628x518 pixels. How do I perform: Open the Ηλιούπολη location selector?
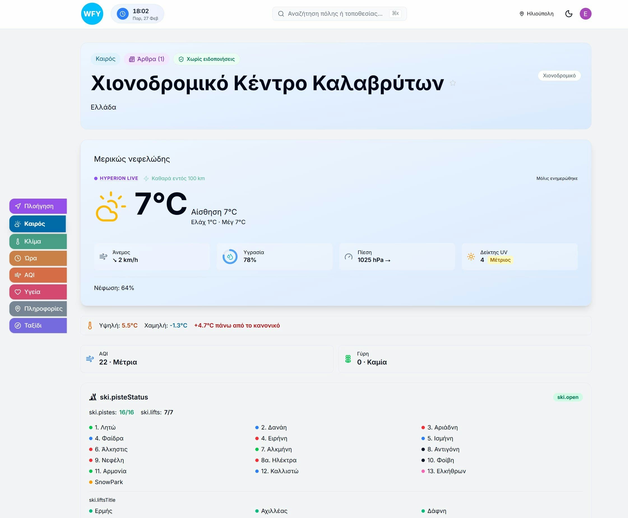pos(536,14)
